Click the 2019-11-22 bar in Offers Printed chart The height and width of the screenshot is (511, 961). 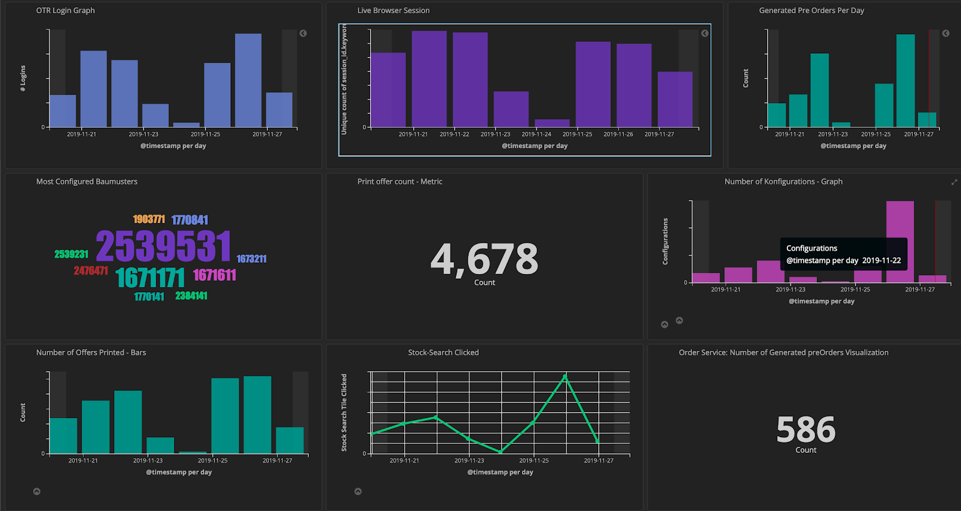(128, 422)
